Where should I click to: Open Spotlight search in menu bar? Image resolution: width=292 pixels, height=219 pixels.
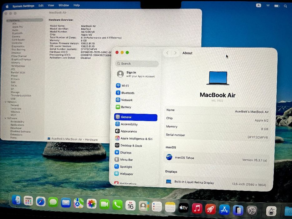285,6
